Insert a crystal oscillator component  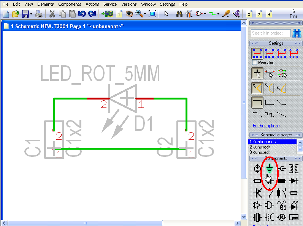(257, 217)
